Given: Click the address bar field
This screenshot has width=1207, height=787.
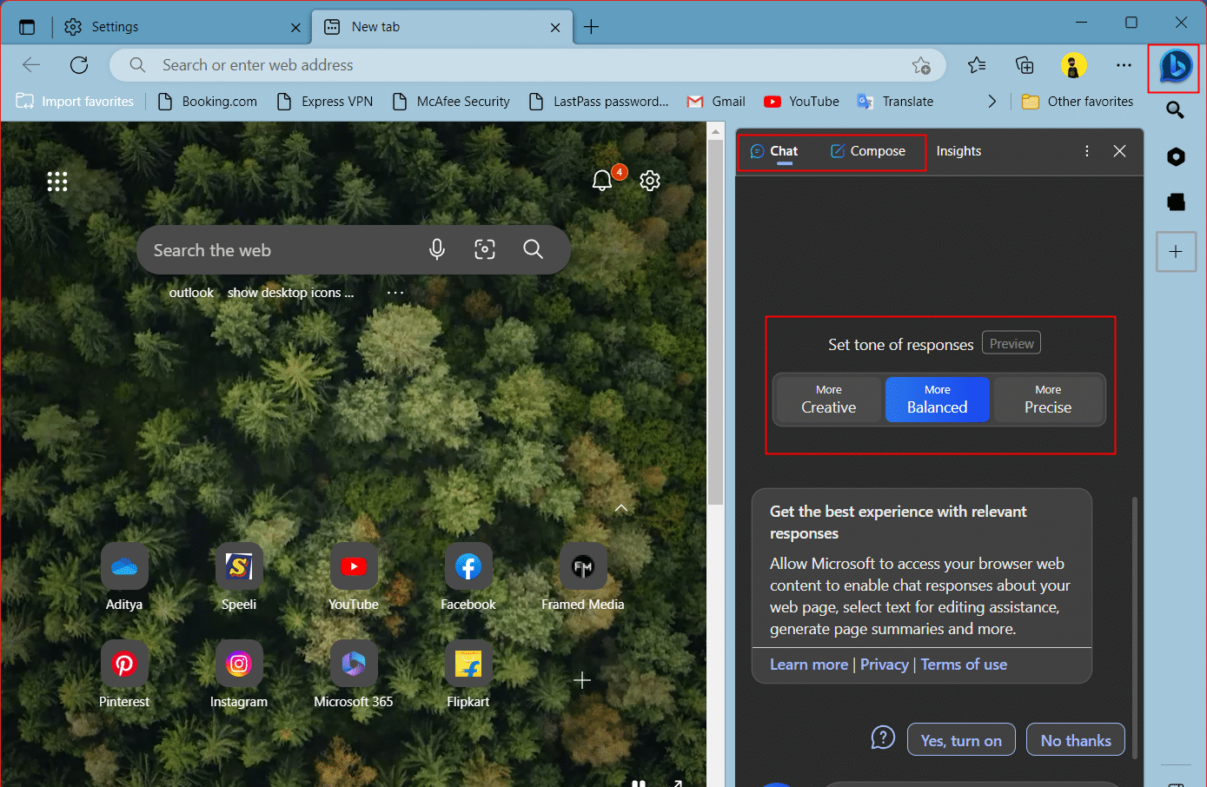Looking at the screenshot, I should pyautogui.click(x=527, y=65).
